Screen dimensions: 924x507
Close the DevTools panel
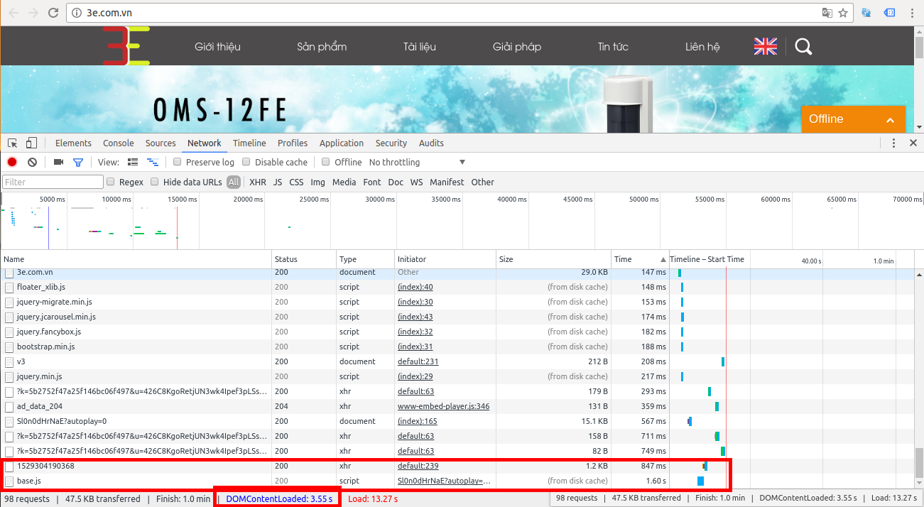pos(913,143)
